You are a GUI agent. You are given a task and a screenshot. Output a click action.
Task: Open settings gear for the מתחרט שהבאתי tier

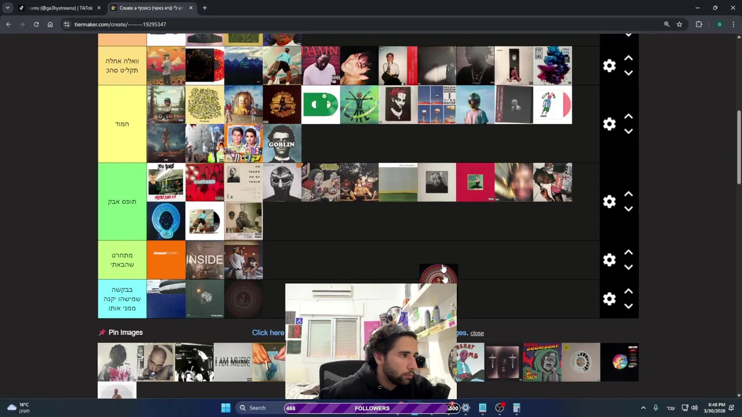pos(609,260)
